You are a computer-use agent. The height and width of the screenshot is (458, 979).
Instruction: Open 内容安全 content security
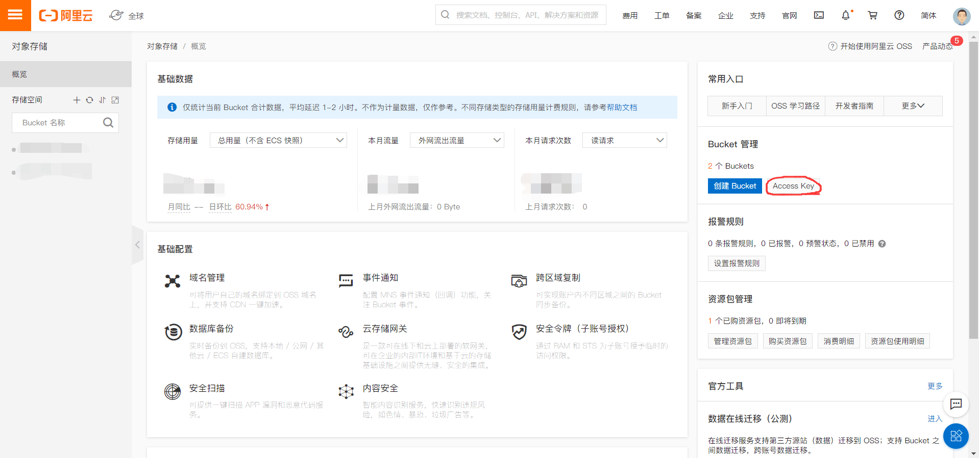point(380,388)
